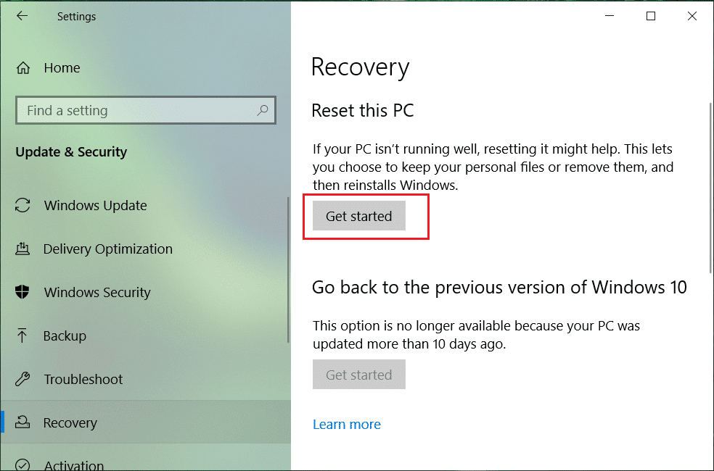Click the search magnifier icon
The image size is (714, 471).
point(263,110)
